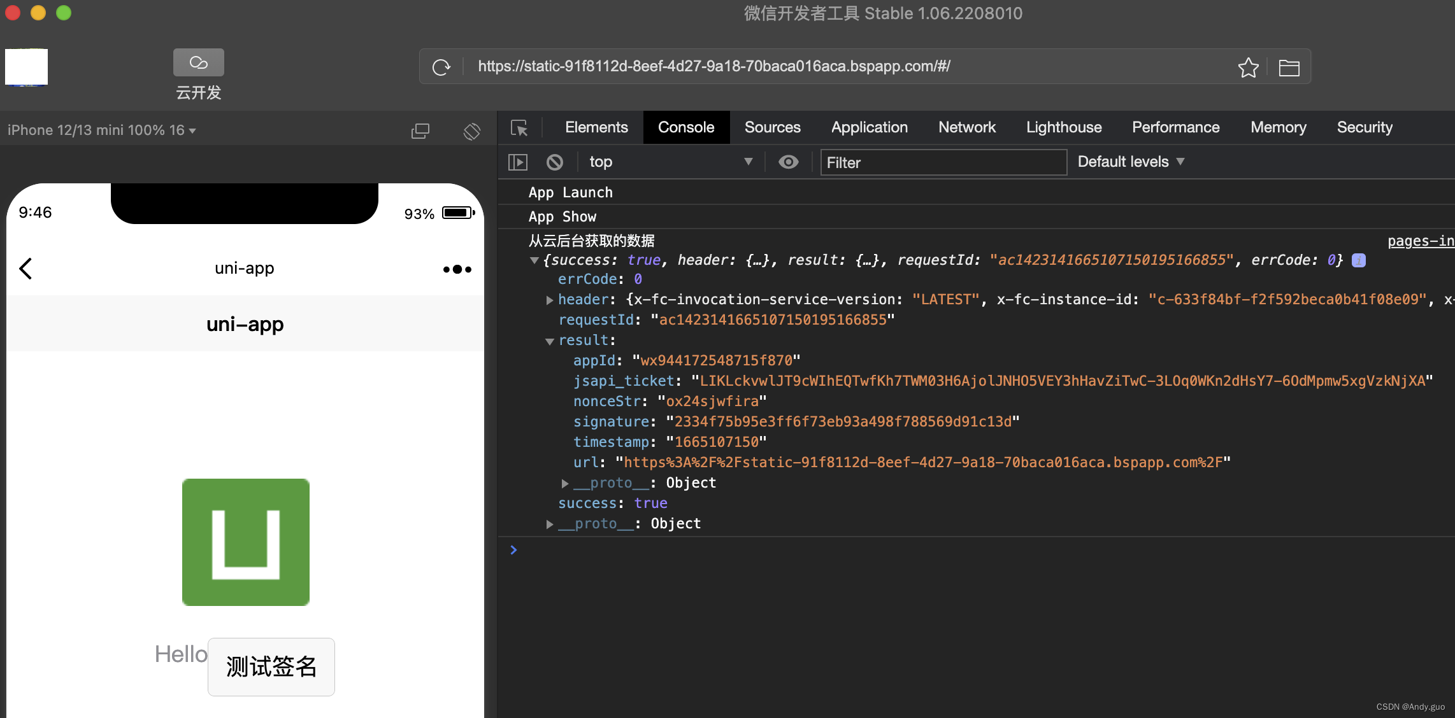Open the Network tab
1455x718 pixels.
point(966,127)
